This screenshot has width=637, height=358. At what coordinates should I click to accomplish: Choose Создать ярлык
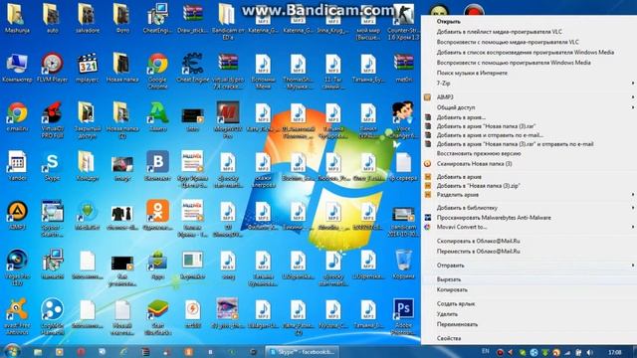tap(529, 303)
